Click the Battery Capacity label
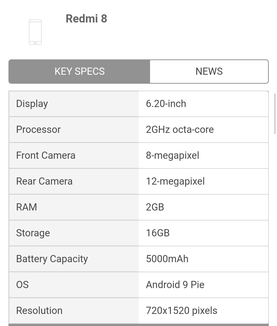The width and height of the screenshot is (277, 326). [52, 259]
